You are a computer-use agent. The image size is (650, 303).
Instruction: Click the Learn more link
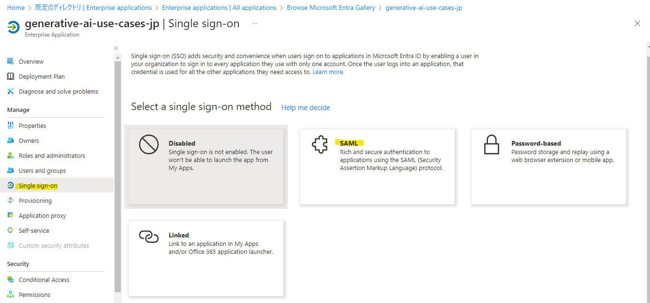pos(328,72)
